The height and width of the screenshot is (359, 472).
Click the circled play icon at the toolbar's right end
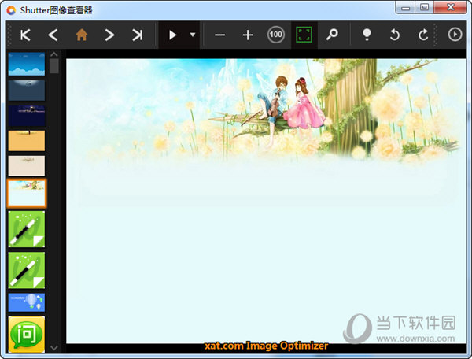[455, 35]
